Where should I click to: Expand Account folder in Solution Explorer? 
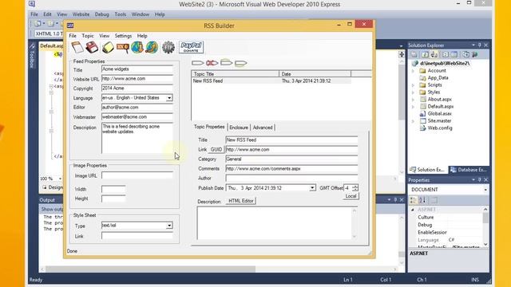tap(414, 71)
